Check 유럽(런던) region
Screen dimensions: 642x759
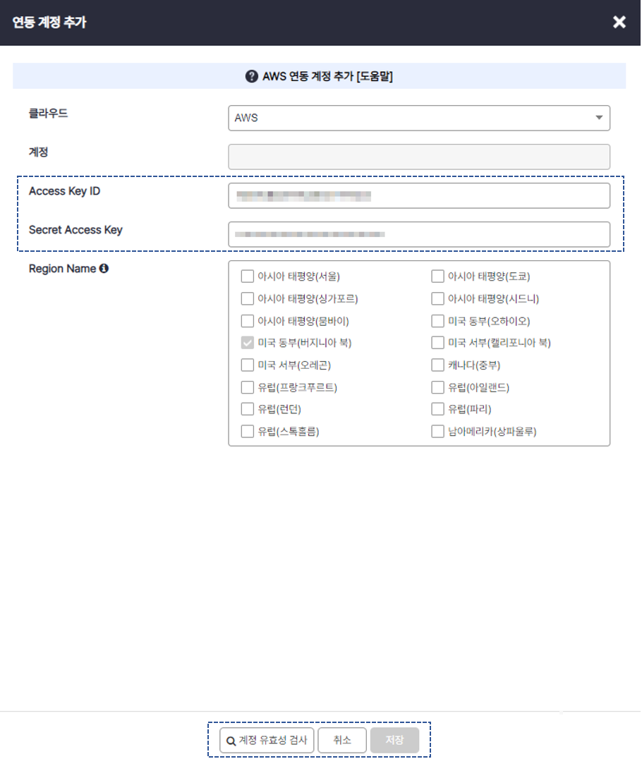point(248,409)
